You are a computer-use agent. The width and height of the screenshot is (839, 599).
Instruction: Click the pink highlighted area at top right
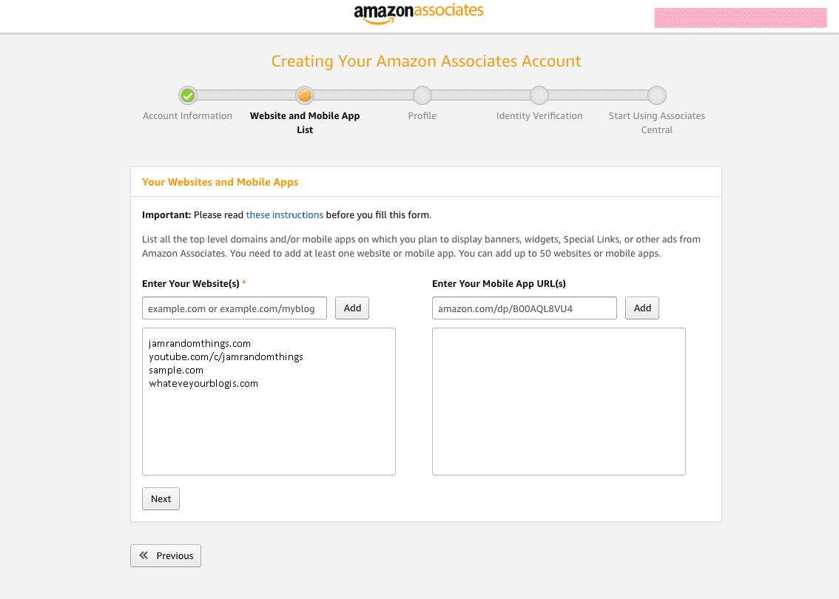point(740,16)
